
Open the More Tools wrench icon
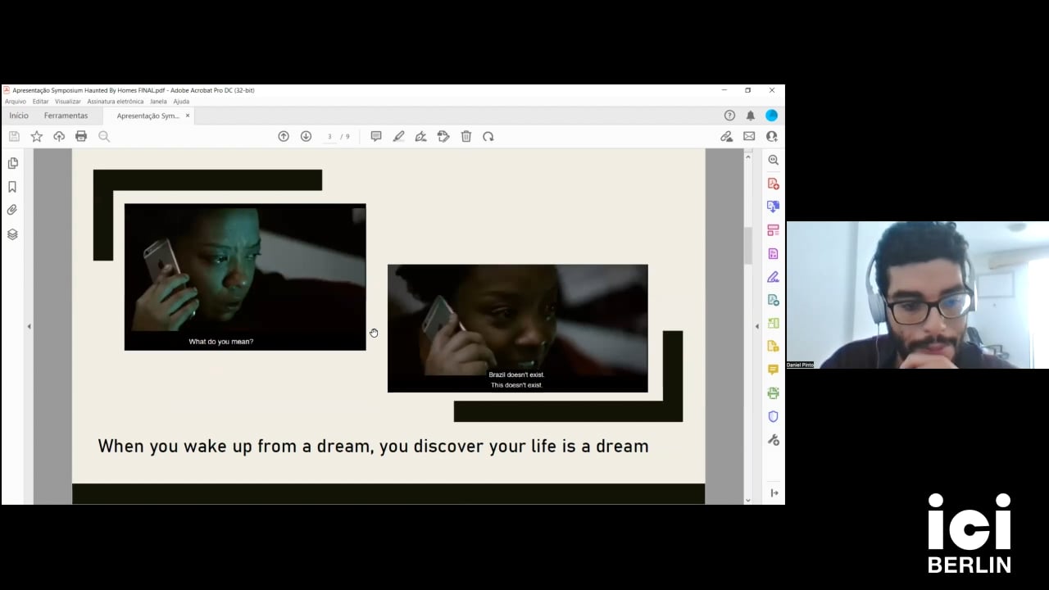click(x=773, y=440)
